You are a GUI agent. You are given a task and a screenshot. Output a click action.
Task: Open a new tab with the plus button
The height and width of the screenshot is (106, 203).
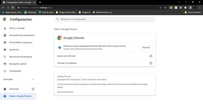point(40,2)
